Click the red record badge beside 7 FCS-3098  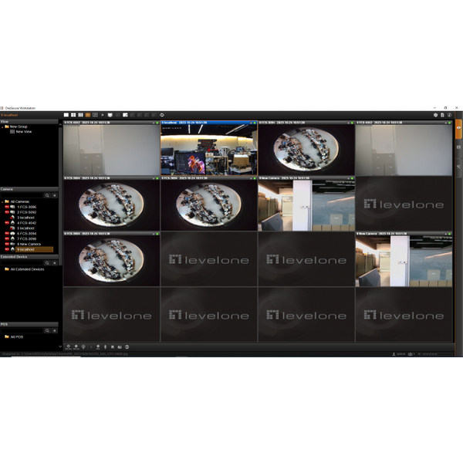click(7, 239)
